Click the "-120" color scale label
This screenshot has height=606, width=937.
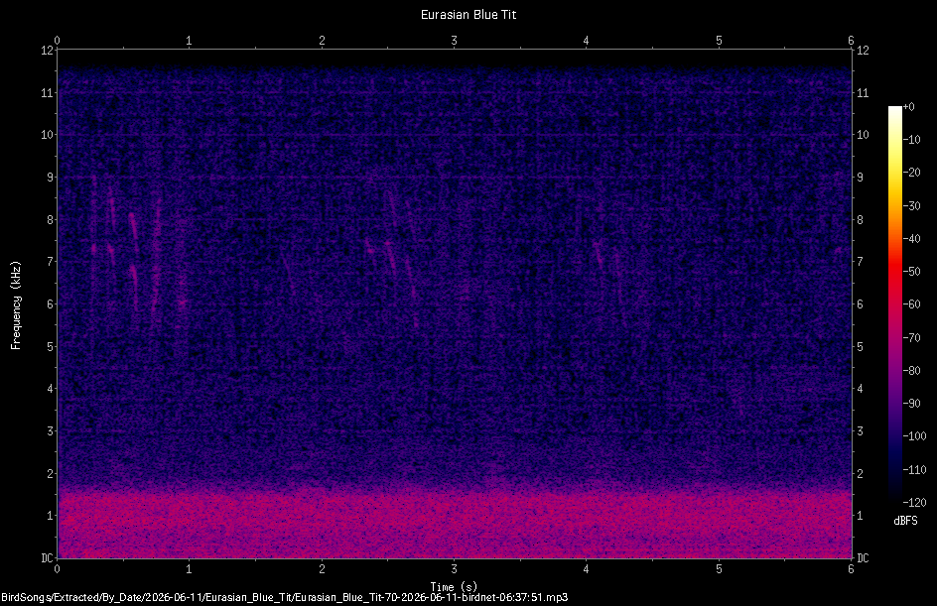(914, 503)
